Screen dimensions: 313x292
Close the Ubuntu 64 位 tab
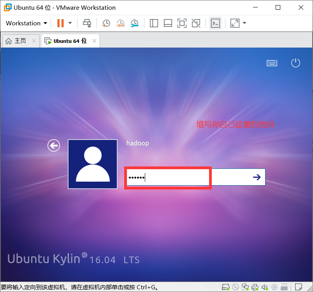click(x=95, y=41)
